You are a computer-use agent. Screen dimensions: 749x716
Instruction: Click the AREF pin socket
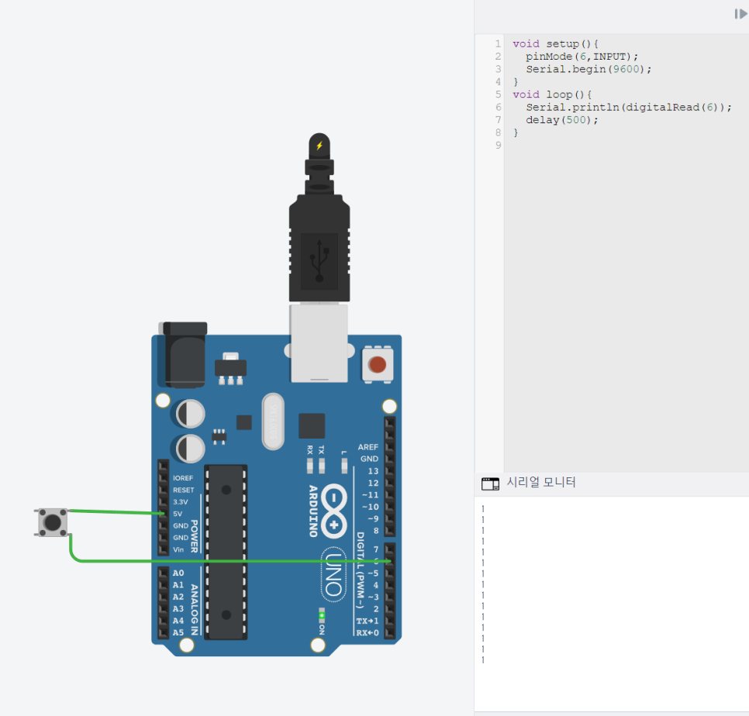pyautogui.click(x=389, y=447)
